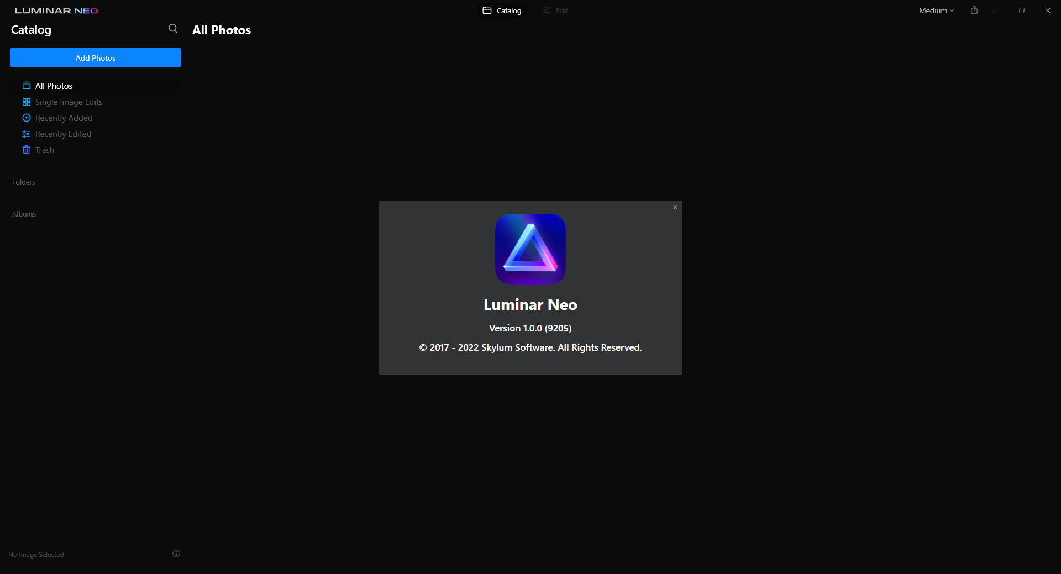Click the Single Image Edits grid icon
The height and width of the screenshot is (574, 1061).
click(26, 102)
